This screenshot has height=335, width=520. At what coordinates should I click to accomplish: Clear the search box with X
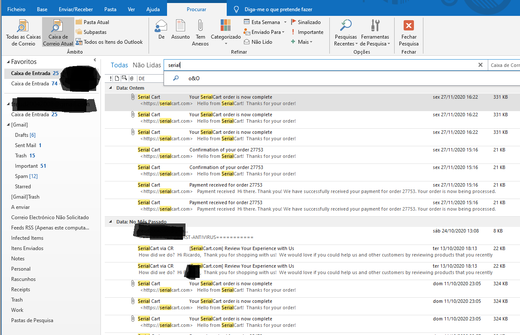point(480,65)
